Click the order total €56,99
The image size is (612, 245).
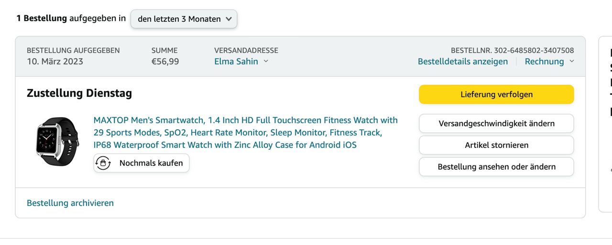point(165,61)
